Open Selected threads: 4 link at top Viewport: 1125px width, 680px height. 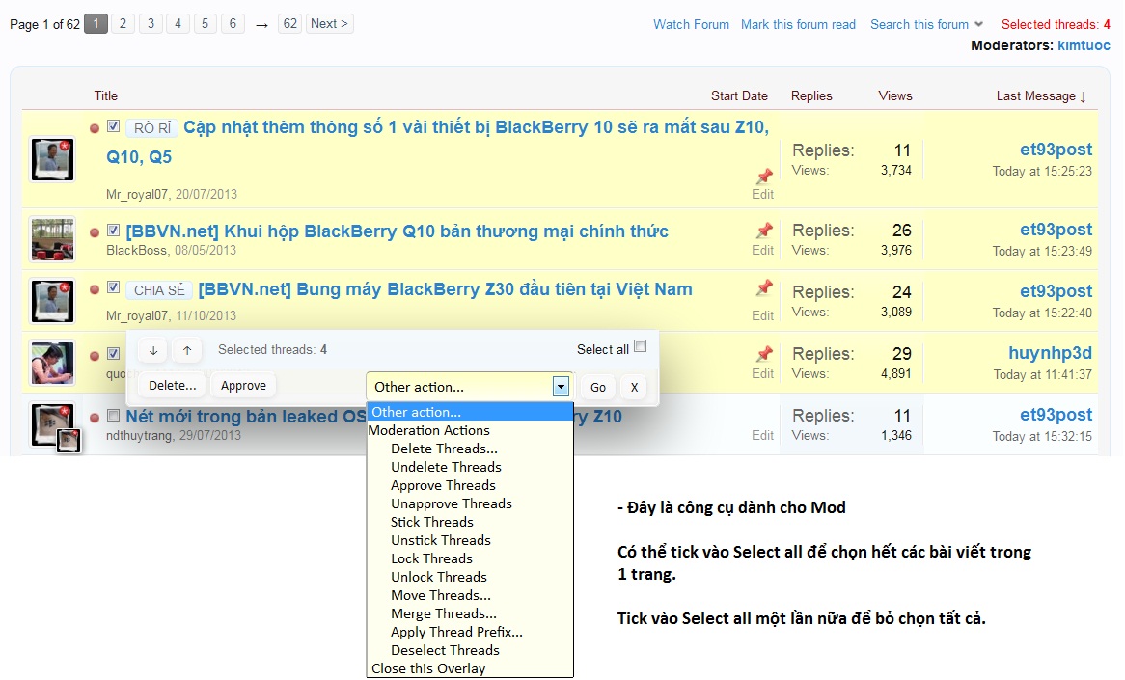point(1056,24)
